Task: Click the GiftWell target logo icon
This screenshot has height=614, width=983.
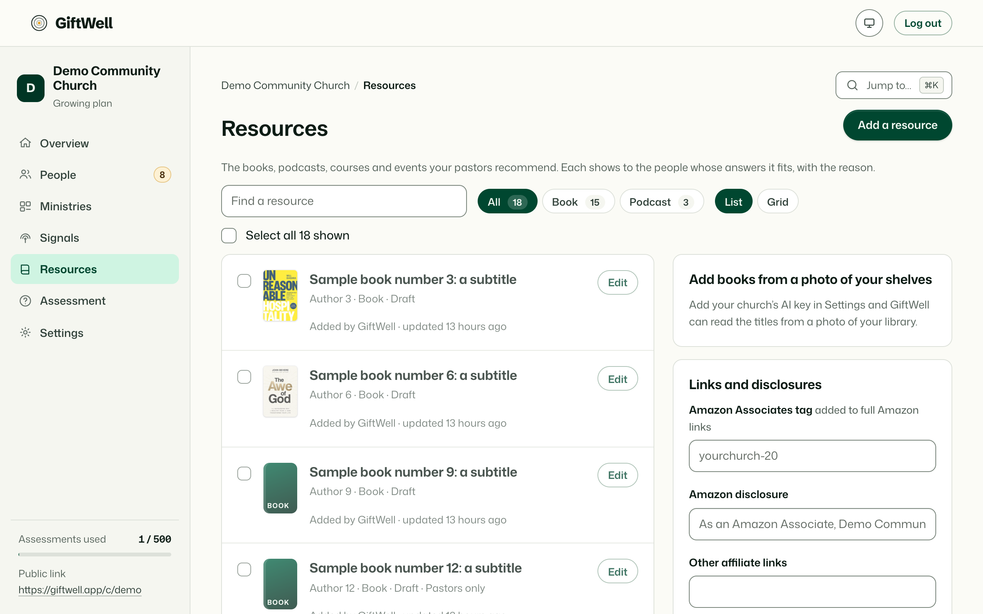Action: [x=39, y=23]
